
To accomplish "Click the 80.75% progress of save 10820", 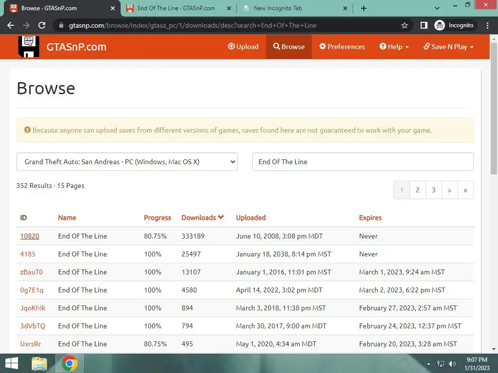I will point(155,236).
